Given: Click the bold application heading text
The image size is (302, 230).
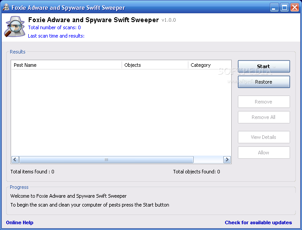Looking at the screenshot, I should [93, 20].
